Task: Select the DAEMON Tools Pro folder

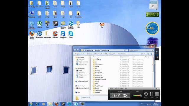Action: point(100,79)
